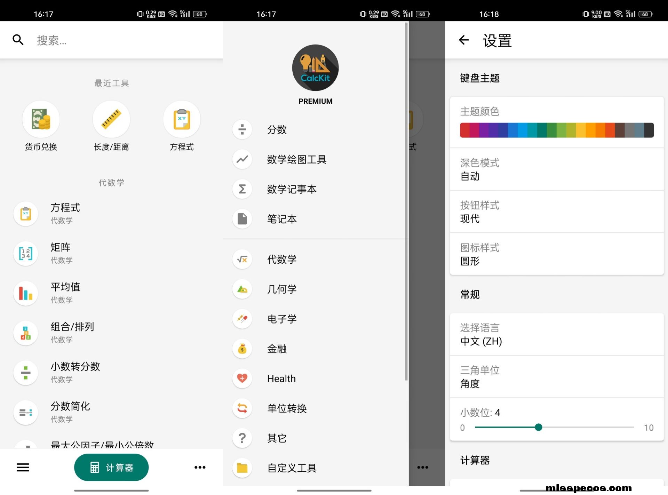Open the 平均值 bar chart icon
This screenshot has width=668, height=495.
[26, 293]
